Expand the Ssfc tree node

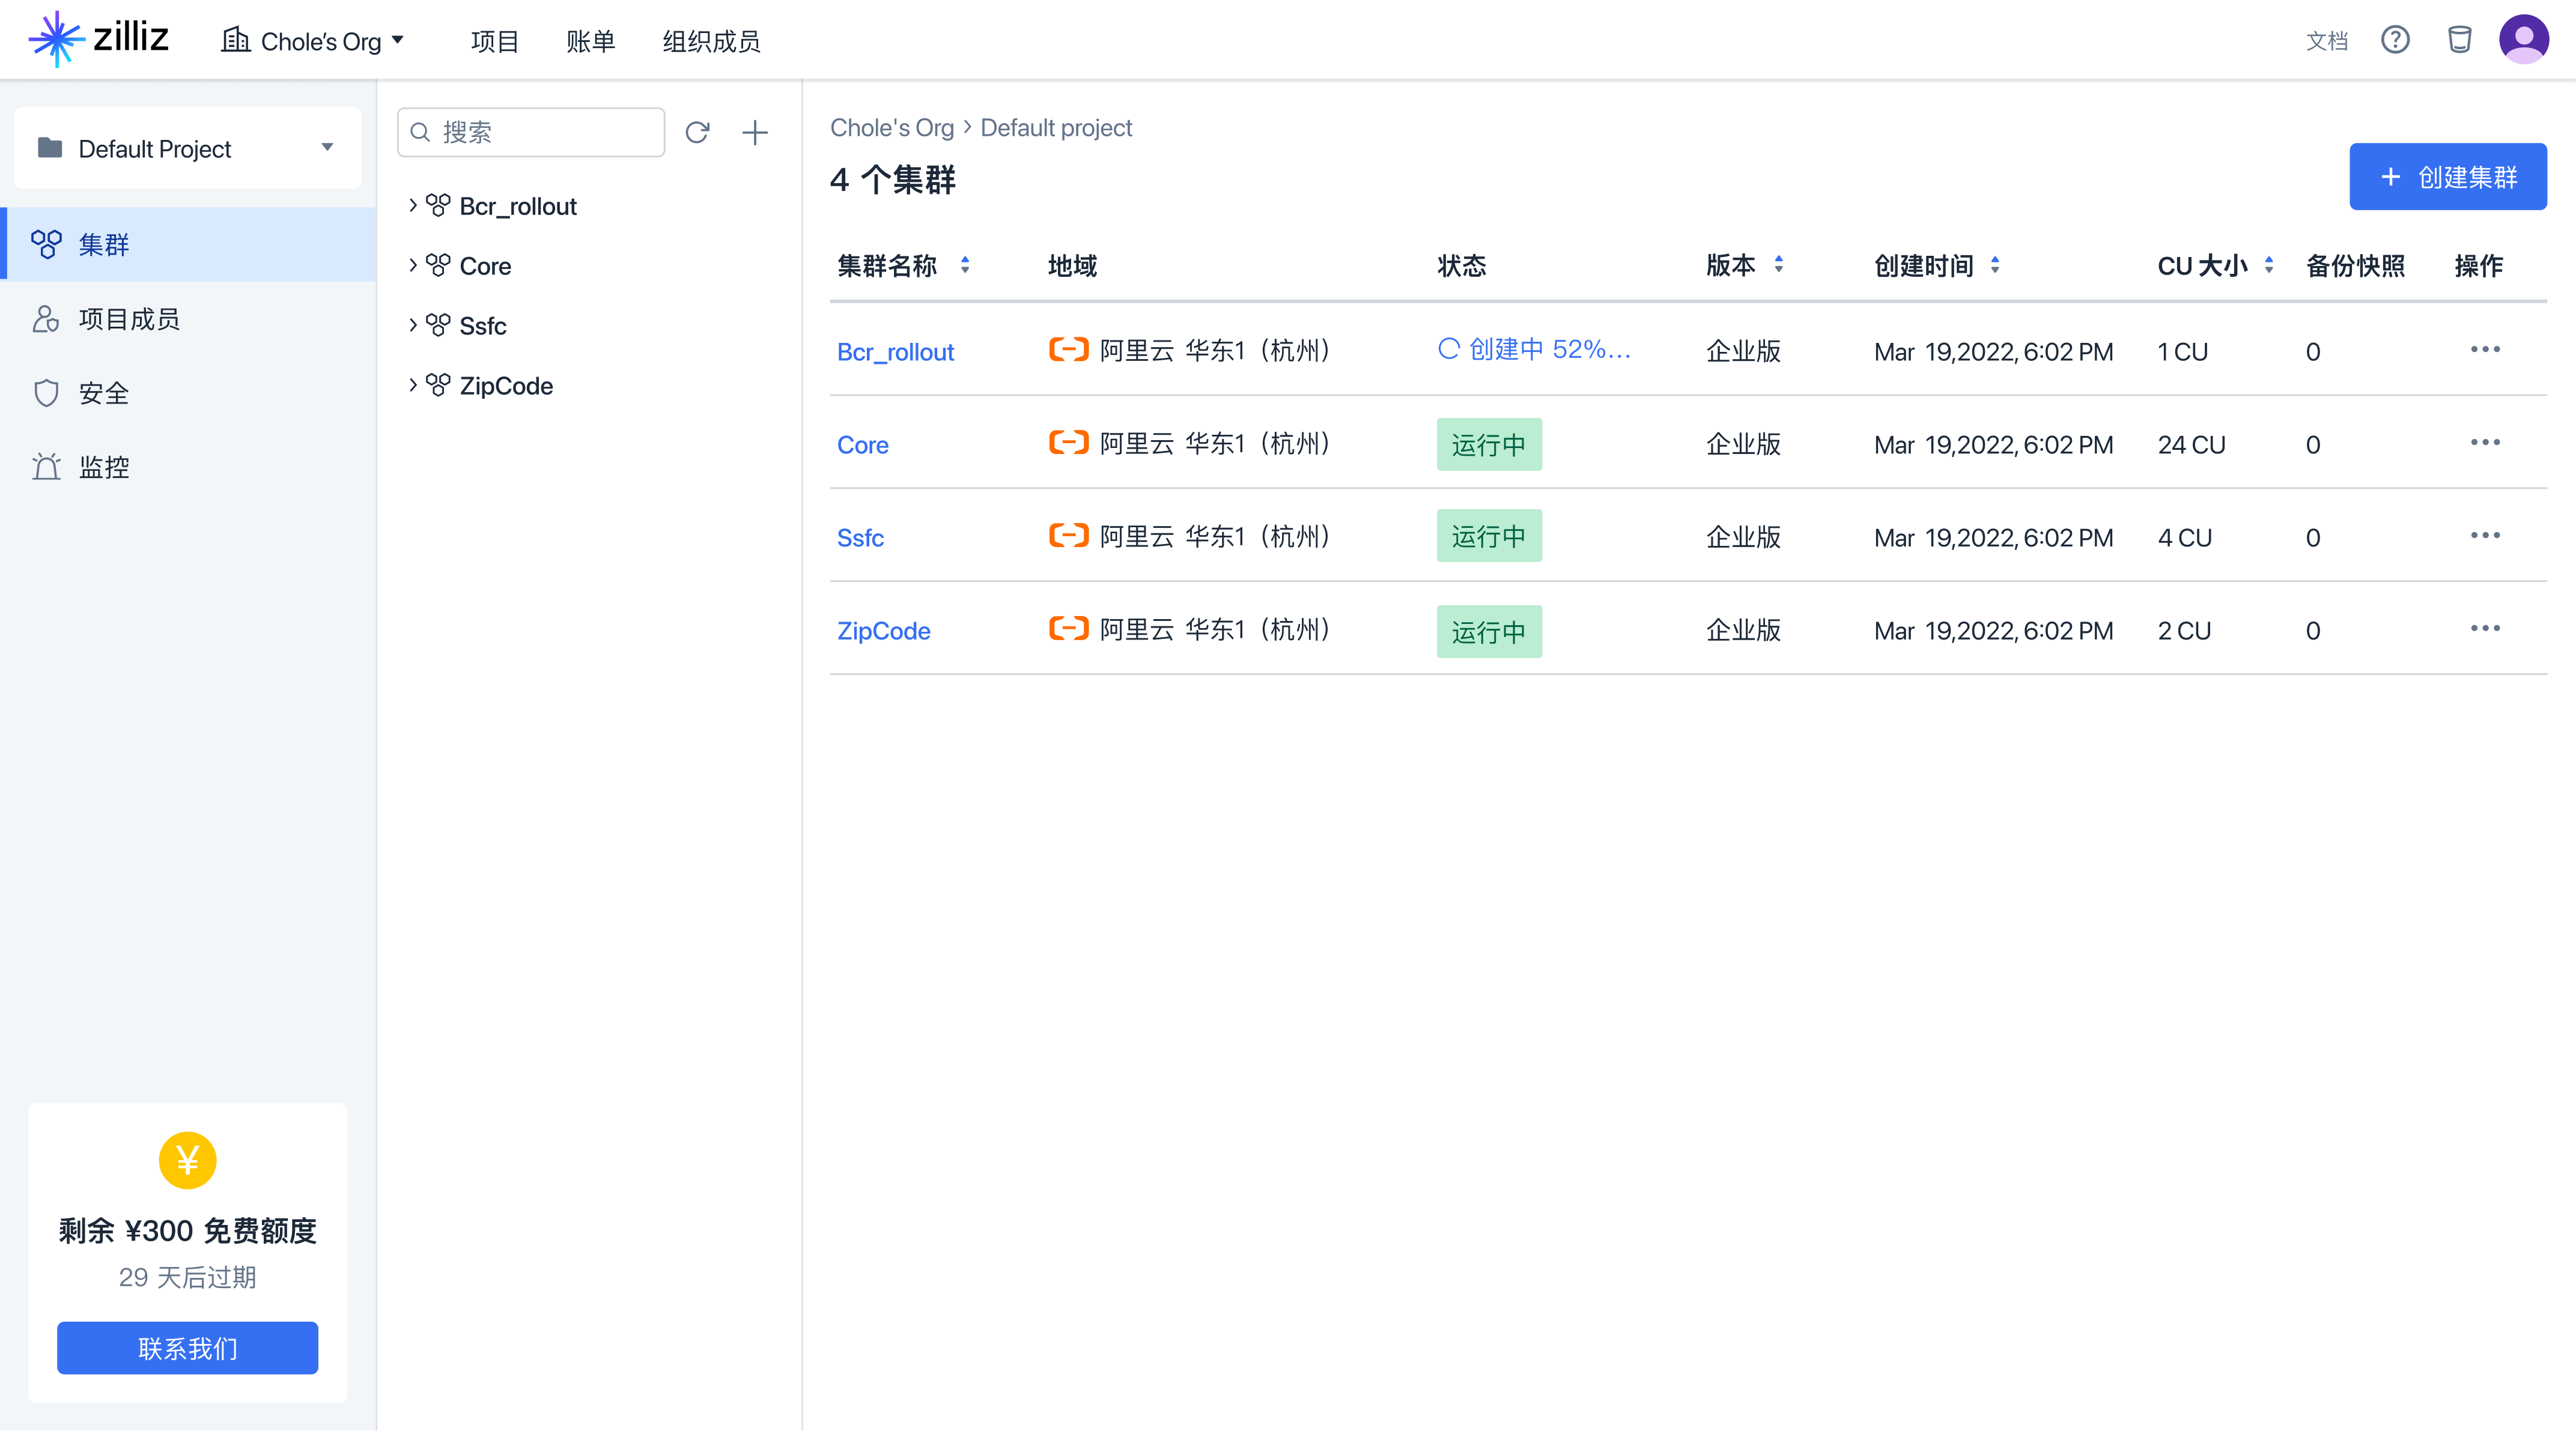pos(413,325)
